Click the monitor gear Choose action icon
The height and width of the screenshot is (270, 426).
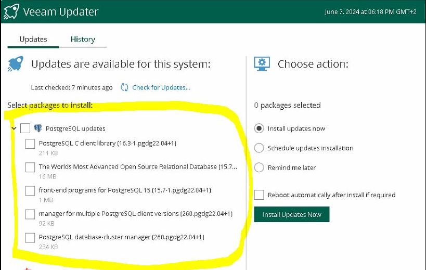[262, 64]
